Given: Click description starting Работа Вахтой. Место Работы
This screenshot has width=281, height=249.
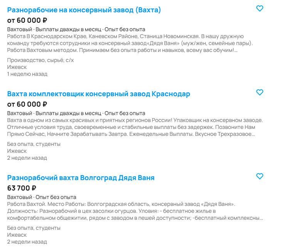Looking at the screenshot, I should coord(135,211).
